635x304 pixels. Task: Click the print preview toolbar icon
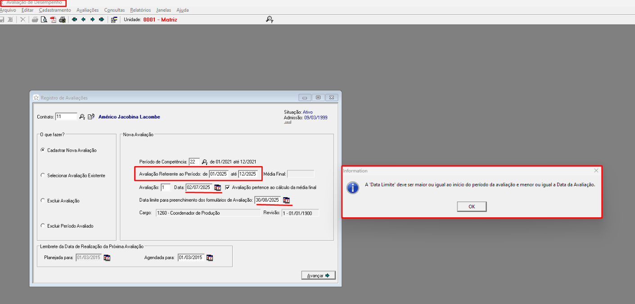tap(44, 19)
